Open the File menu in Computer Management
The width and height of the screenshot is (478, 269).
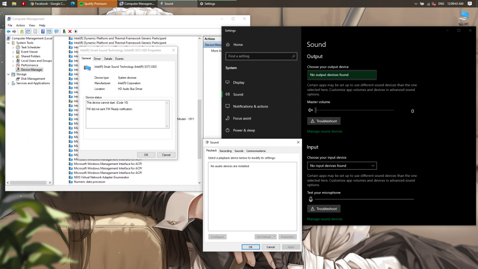click(x=10, y=25)
